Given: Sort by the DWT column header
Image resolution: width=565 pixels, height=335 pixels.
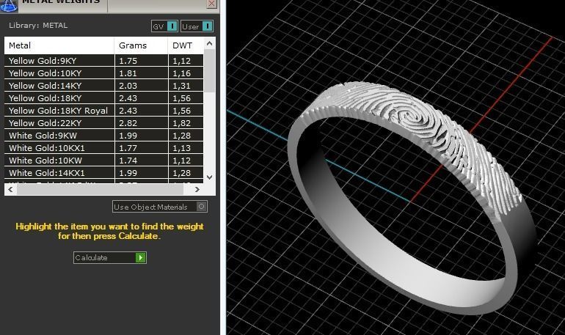Looking at the screenshot, I should click(185, 45).
